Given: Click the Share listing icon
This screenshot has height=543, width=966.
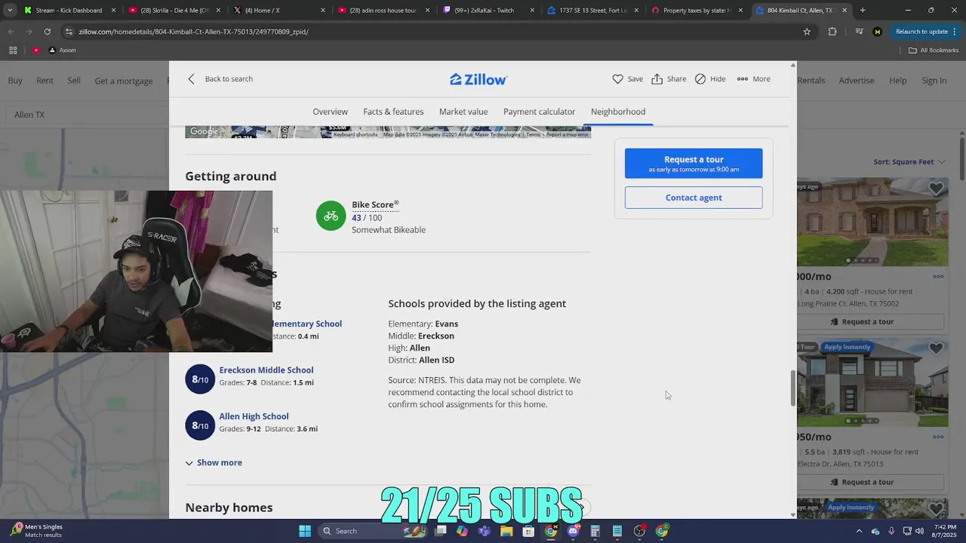Looking at the screenshot, I should click(657, 79).
